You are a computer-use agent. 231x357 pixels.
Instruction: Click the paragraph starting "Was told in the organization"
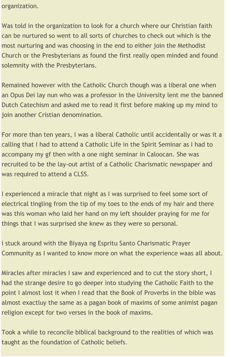tap(110, 46)
